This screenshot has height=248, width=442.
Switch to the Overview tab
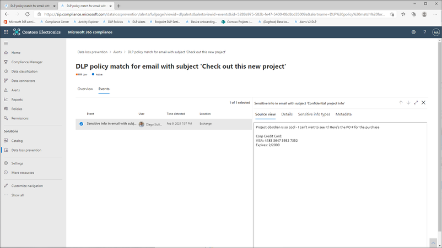pyautogui.click(x=85, y=89)
